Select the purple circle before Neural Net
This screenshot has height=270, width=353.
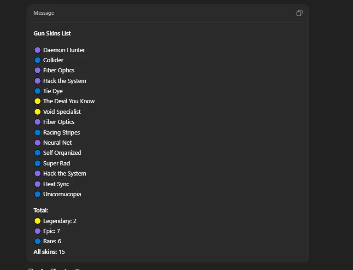click(x=38, y=143)
